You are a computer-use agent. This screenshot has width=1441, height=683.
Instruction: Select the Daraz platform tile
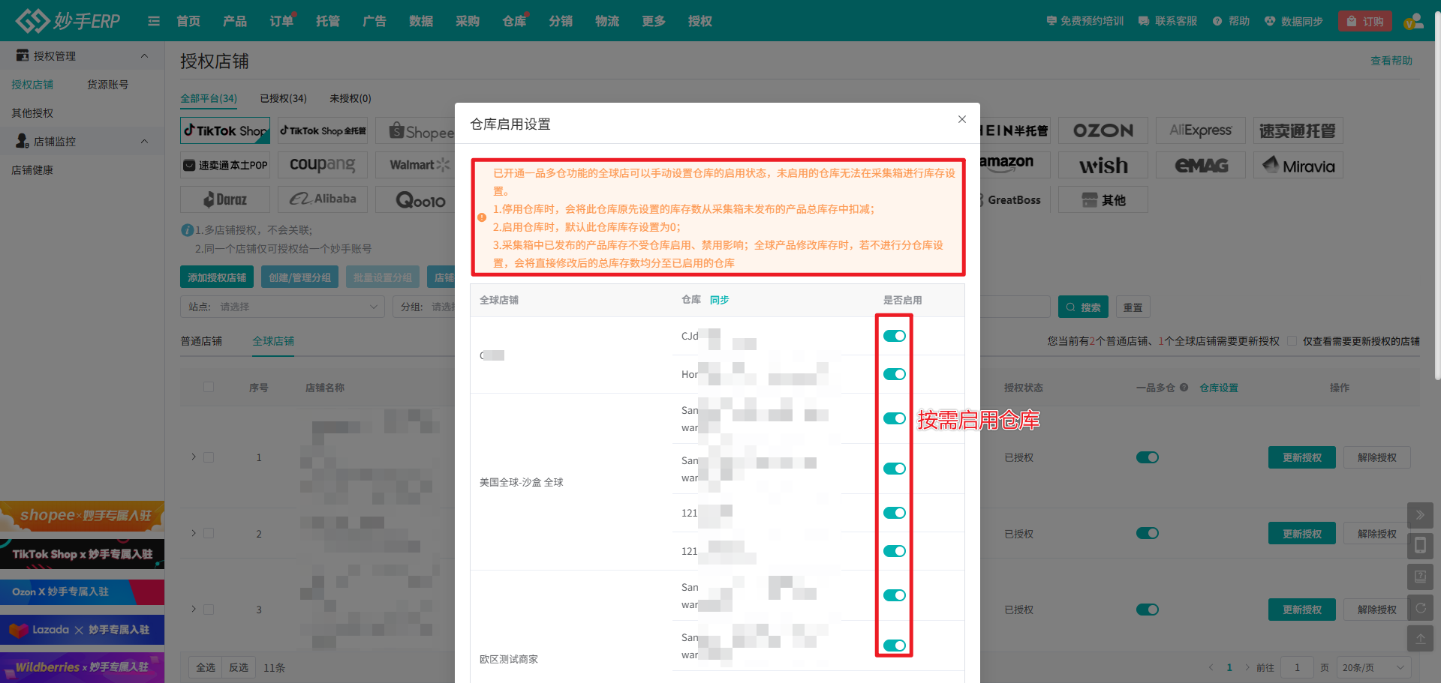(225, 199)
